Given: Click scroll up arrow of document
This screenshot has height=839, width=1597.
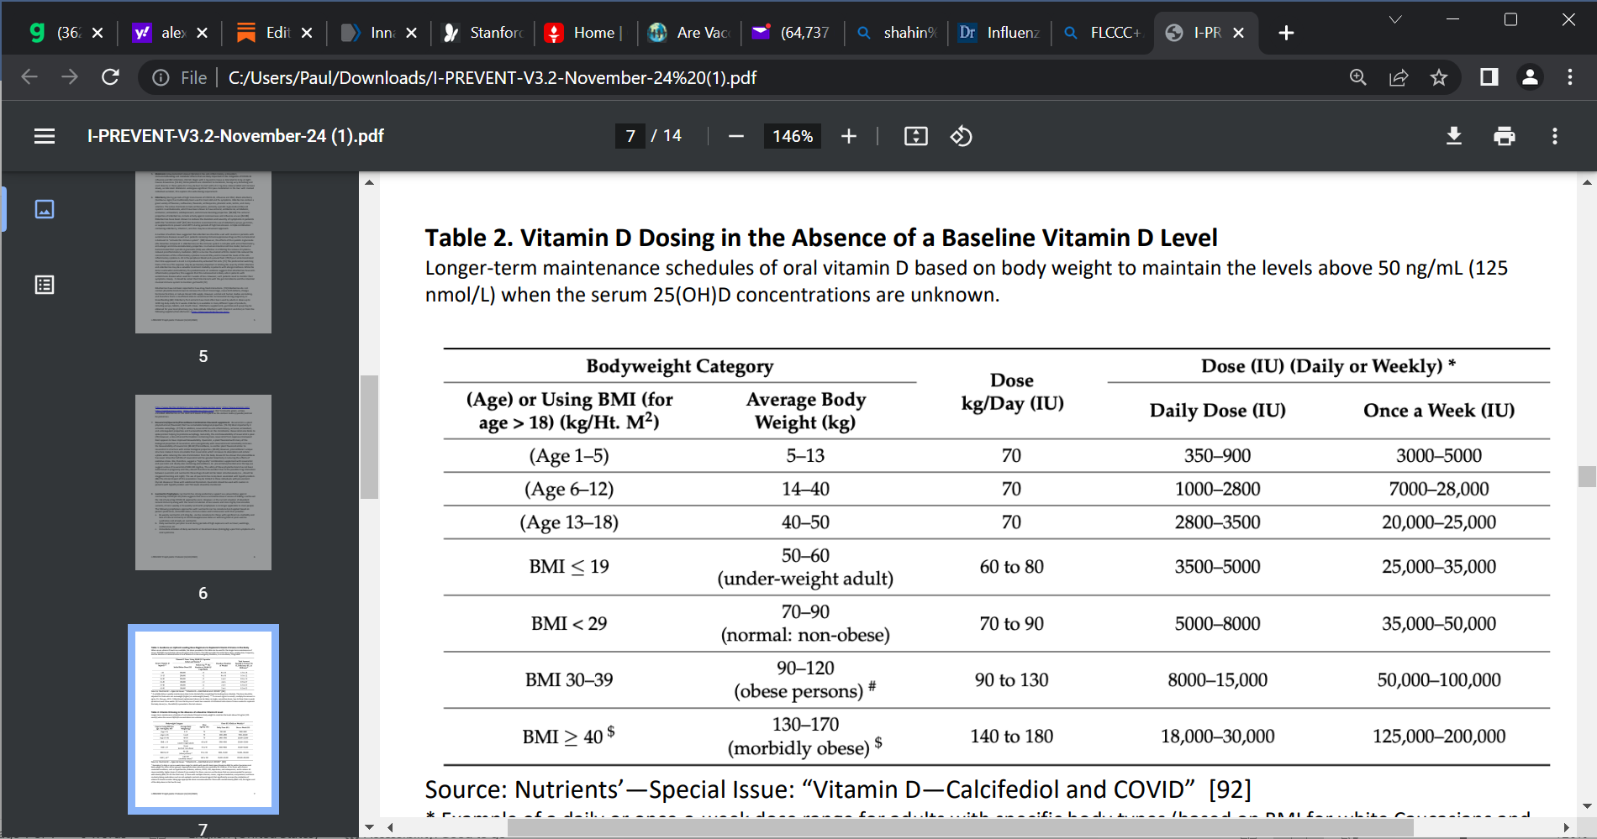Looking at the screenshot, I should 1587,181.
